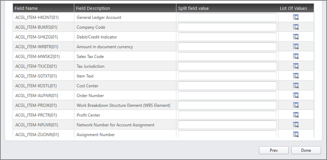Click the 'Profit Center' description text
Image resolution: width=327 pixels, height=160 pixels.
[x=88, y=115]
